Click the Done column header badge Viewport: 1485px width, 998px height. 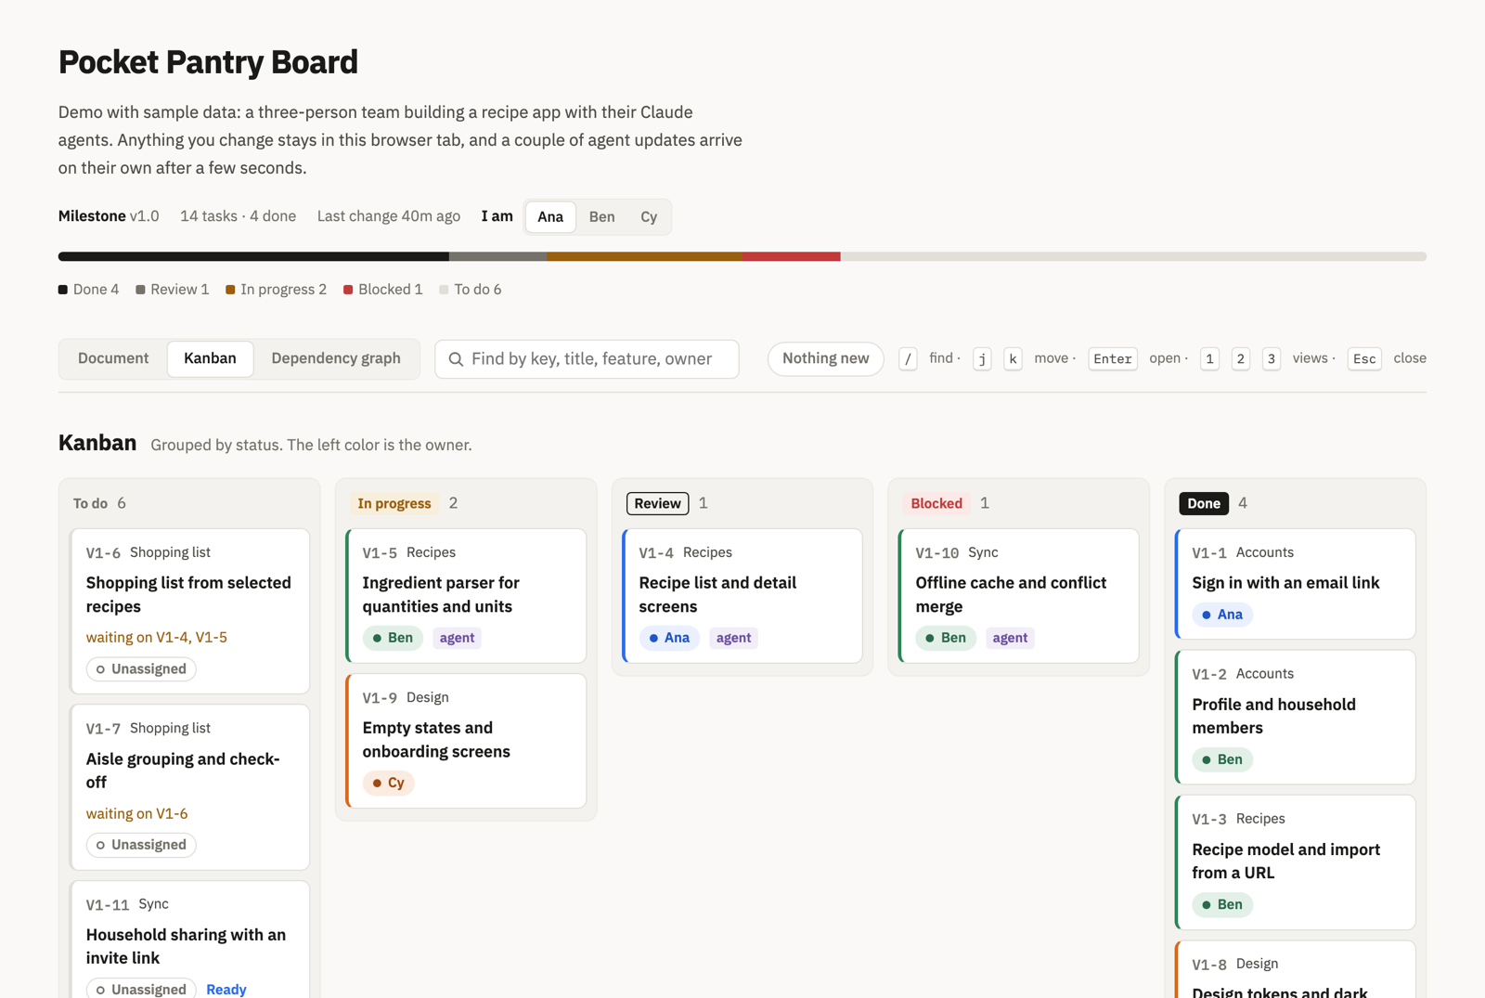click(x=1204, y=503)
